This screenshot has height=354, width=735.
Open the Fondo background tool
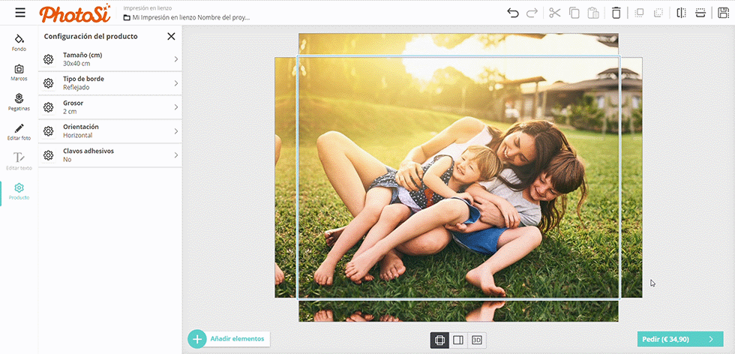click(x=19, y=42)
